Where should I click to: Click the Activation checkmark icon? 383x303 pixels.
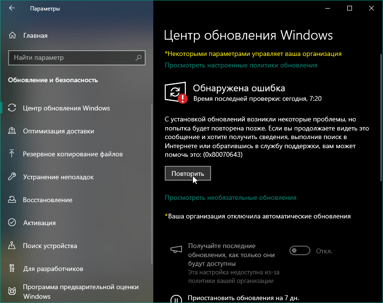tap(12, 223)
